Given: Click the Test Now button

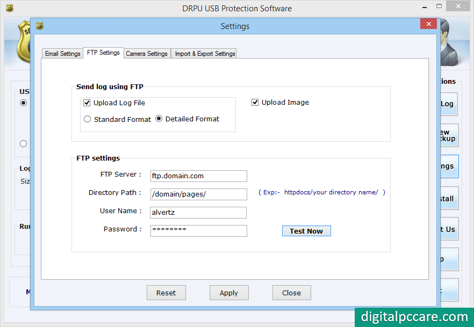Looking at the screenshot, I should [x=306, y=231].
